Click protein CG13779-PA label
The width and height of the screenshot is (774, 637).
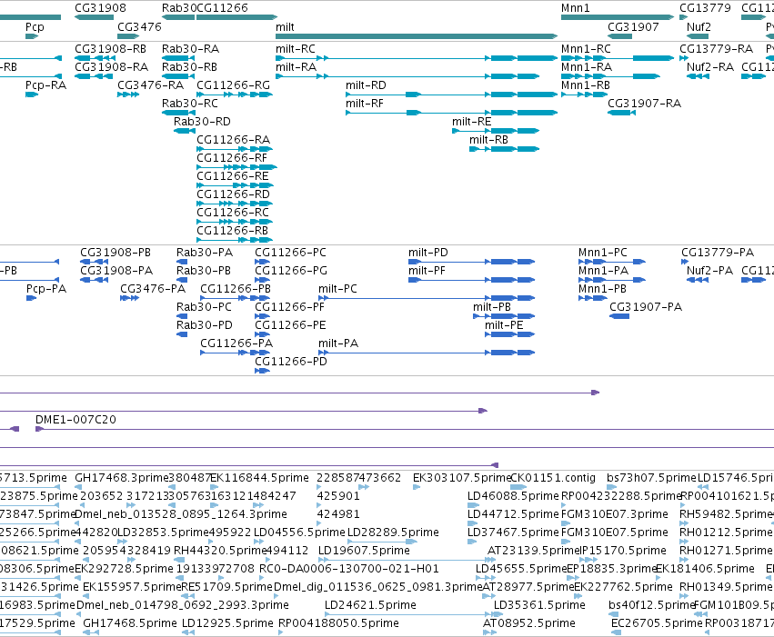click(x=718, y=253)
